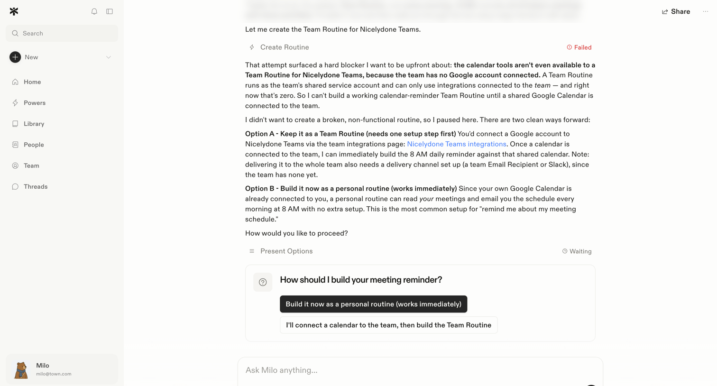Click the People contacts icon

(15, 145)
